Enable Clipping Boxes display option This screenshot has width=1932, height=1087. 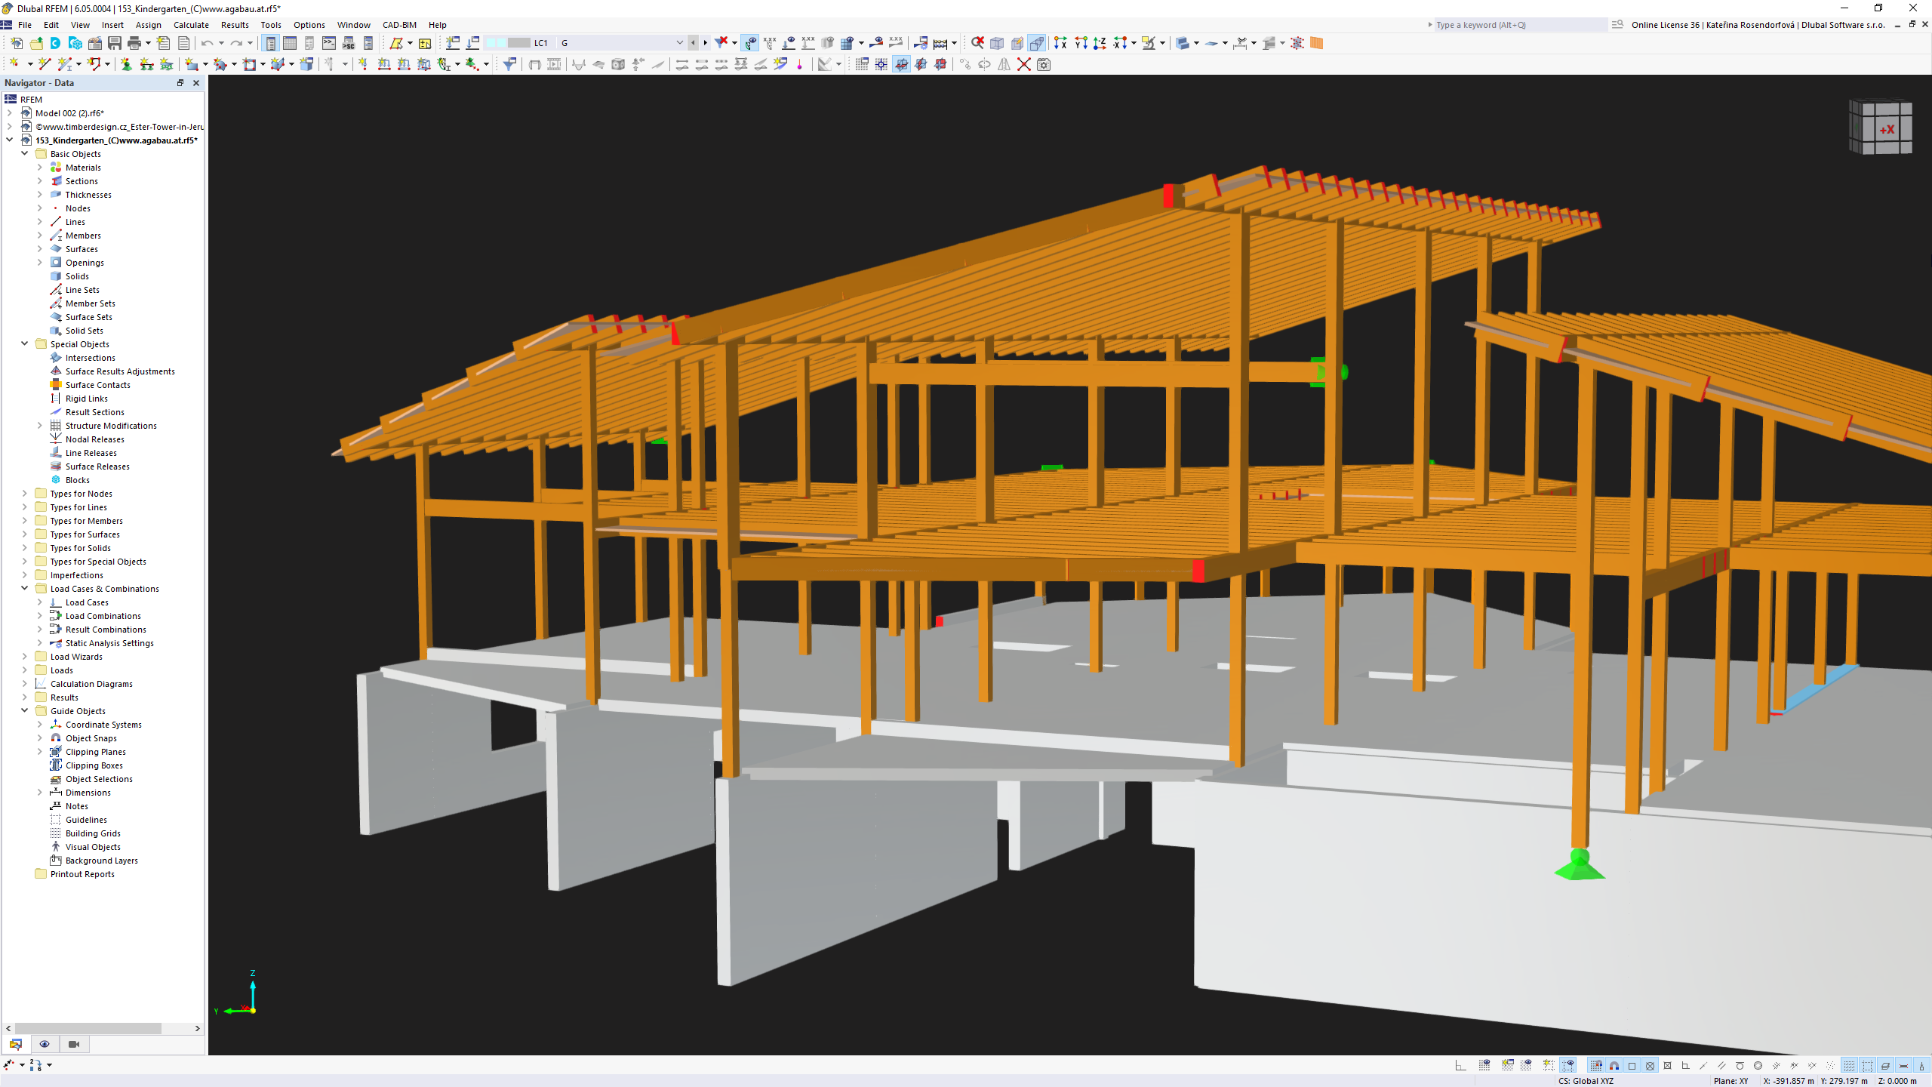point(94,765)
